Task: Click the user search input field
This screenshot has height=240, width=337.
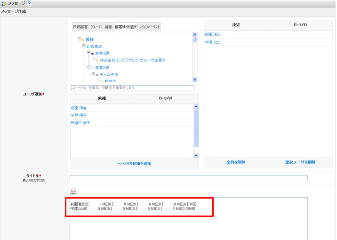Action: [132, 88]
